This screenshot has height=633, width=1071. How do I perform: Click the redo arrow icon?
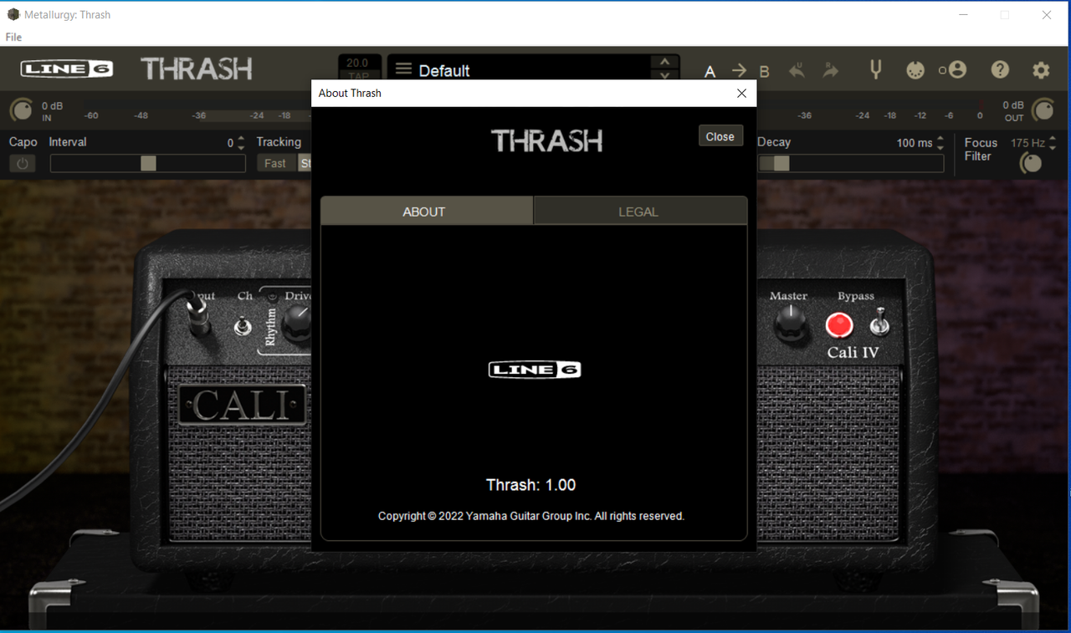click(x=830, y=71)
